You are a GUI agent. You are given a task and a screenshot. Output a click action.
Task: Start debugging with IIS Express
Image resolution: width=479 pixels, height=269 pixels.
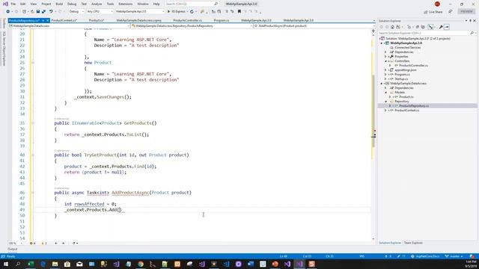coord(177,12)
